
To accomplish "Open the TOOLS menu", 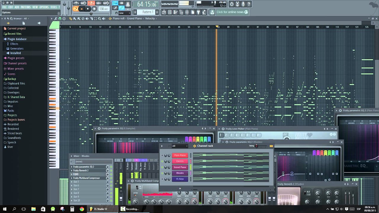I will pyautogui.click(x=54, y=7).
